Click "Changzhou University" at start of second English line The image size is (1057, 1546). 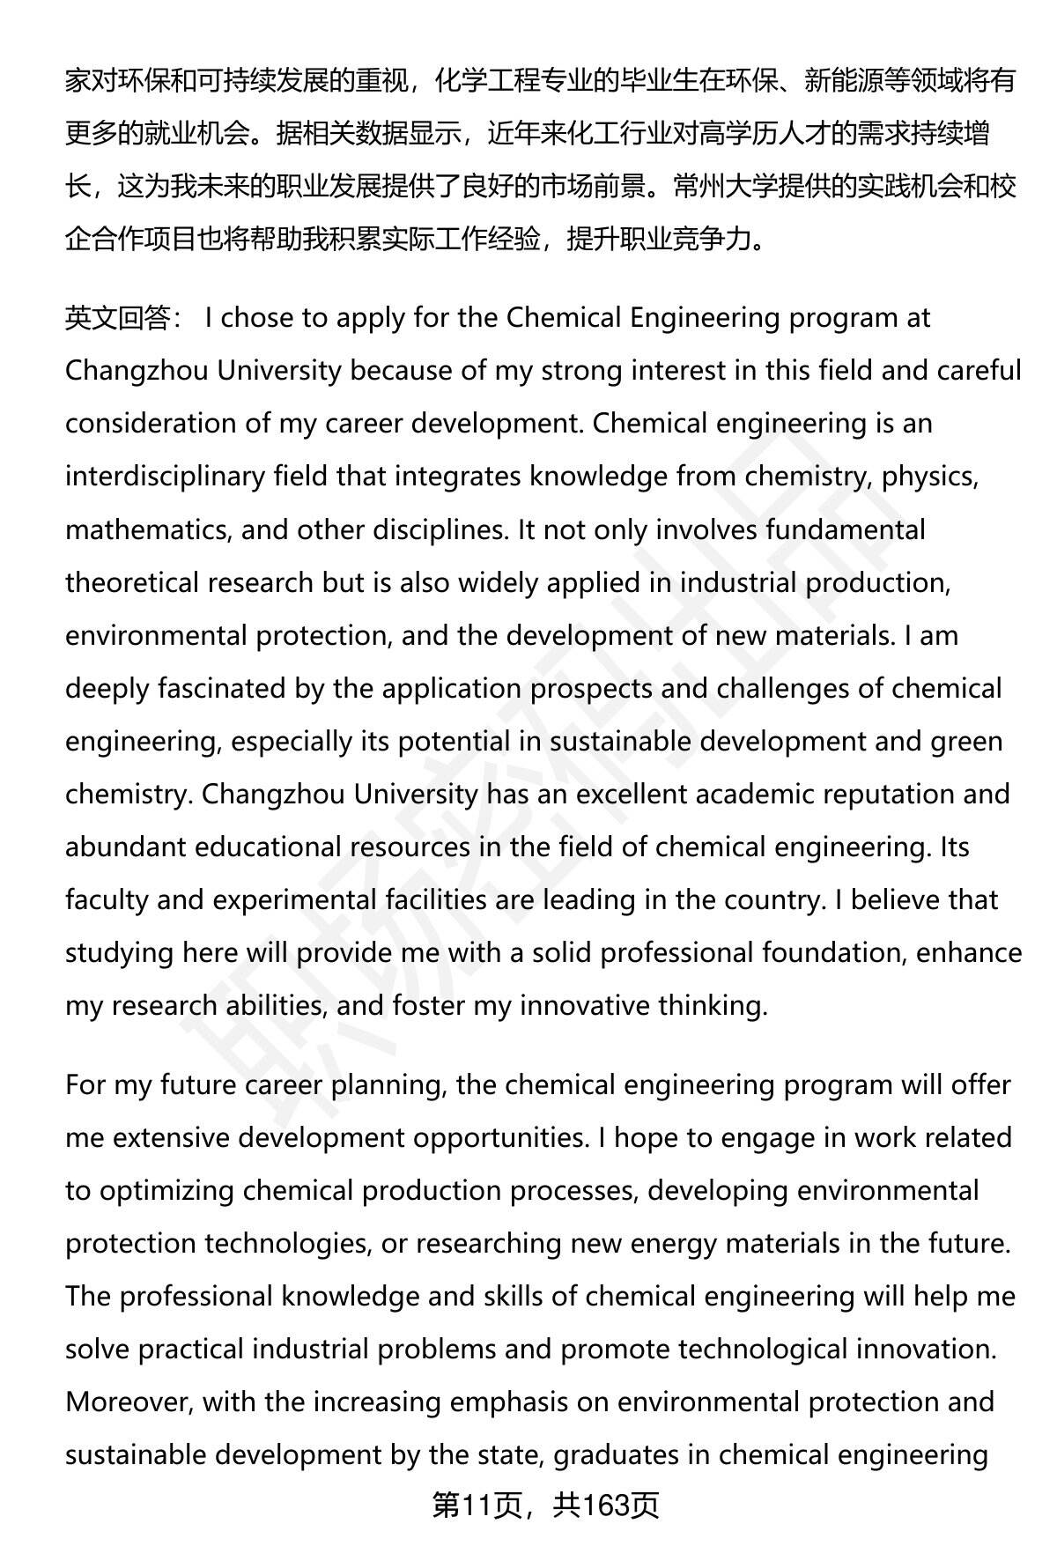203,371
